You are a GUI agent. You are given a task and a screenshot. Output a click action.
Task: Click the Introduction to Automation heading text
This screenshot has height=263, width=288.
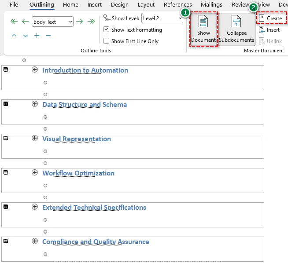85,70
